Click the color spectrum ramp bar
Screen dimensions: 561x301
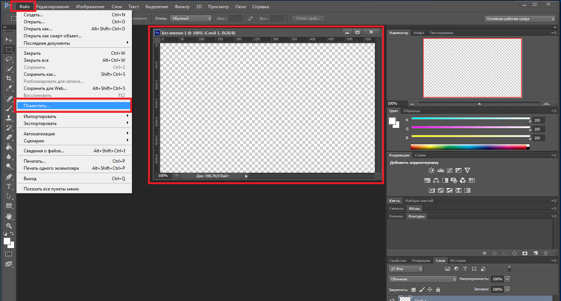pyautogui.click(x=470, y=147)
